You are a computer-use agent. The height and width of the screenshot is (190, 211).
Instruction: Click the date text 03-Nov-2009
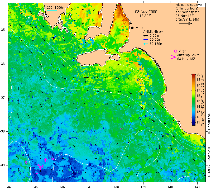[x=146, y=12]
